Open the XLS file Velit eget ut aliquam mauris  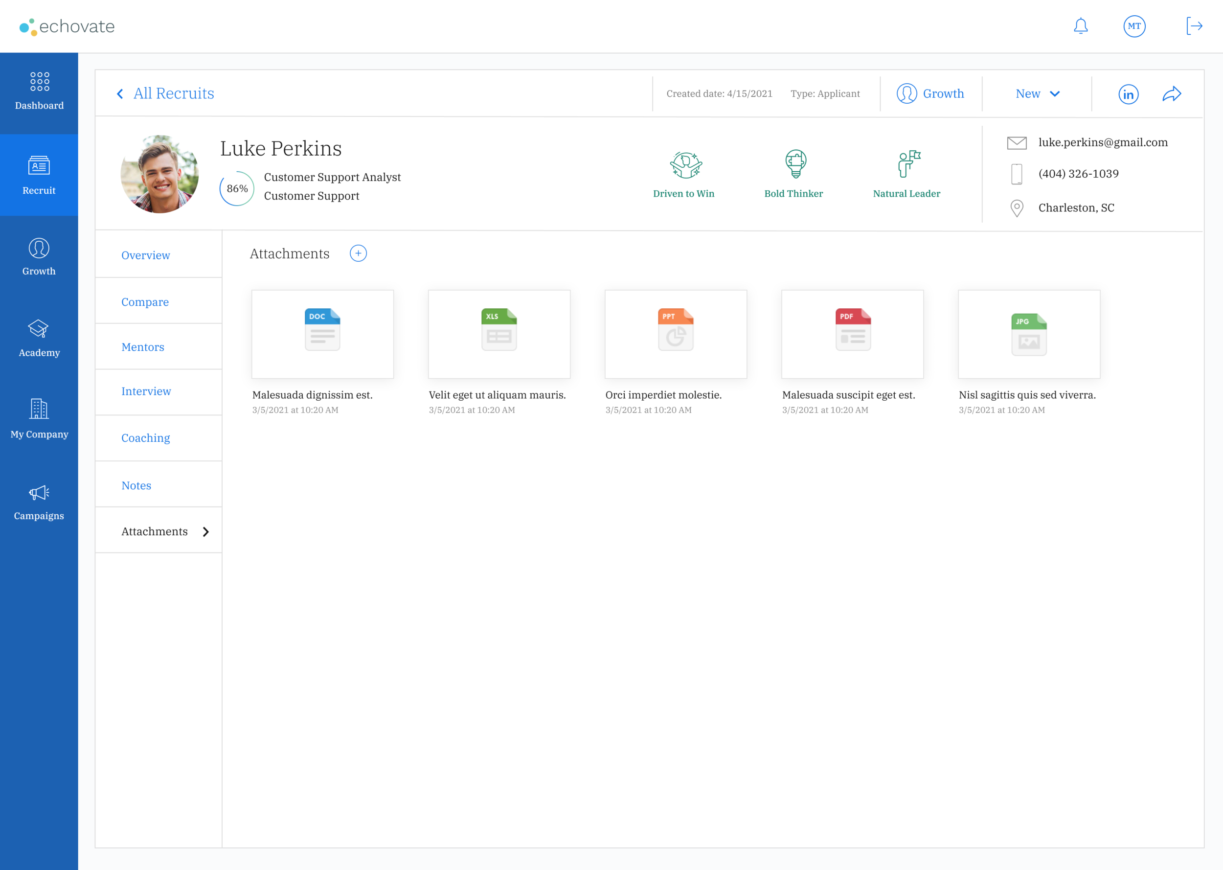pyautogui.click(x=499, y=334)
